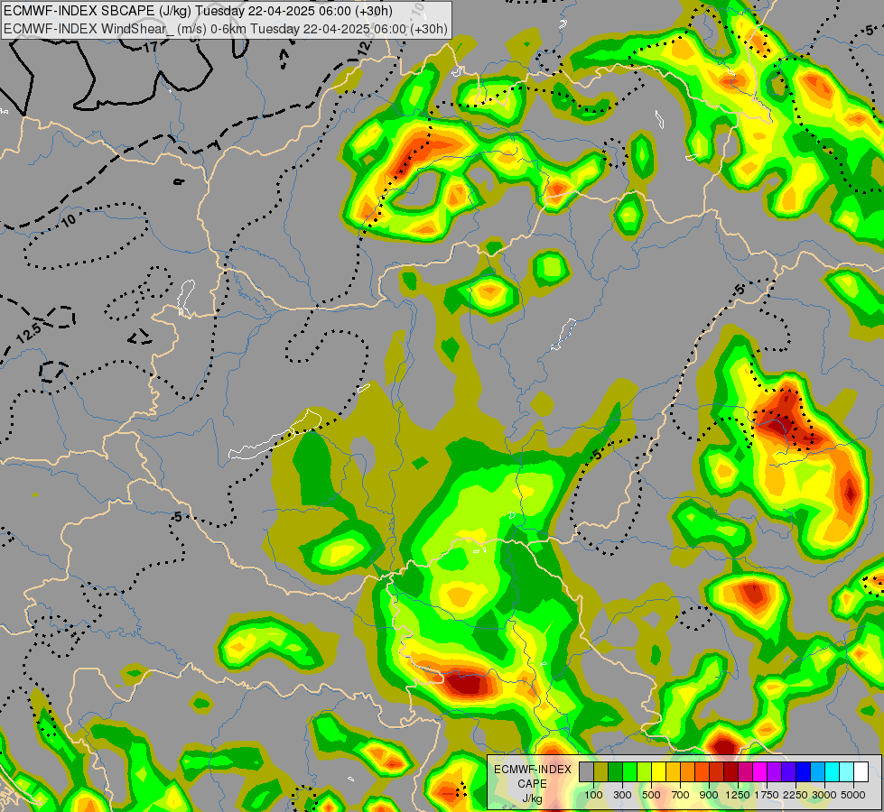Image resolution: width=884 pixels, height=812 pixels.
Task: Click the CAPE word in the legend
Action: pos(532,784)
